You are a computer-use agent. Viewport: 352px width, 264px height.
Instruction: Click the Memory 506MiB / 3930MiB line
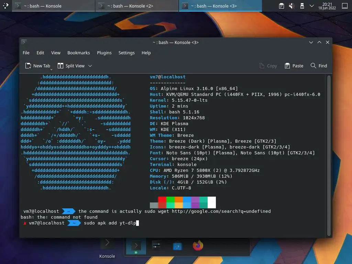(191, 176)
